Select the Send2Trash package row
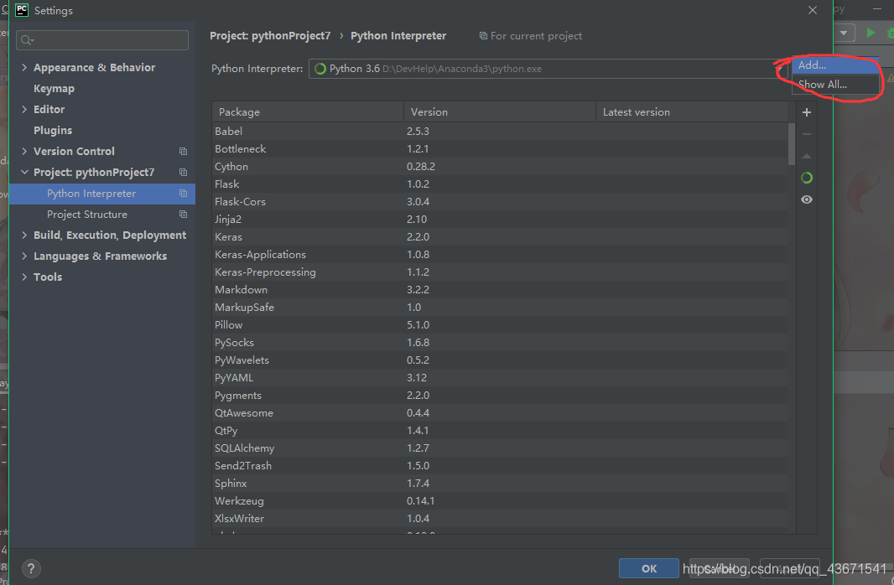Screen dimensions: 894x585 pos(500,465)
